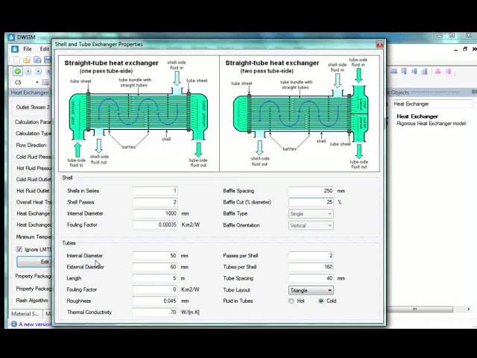477x358 pixels.
Task: Toggle the Ignore LMTD checkbox
Action: coord(19,249)
